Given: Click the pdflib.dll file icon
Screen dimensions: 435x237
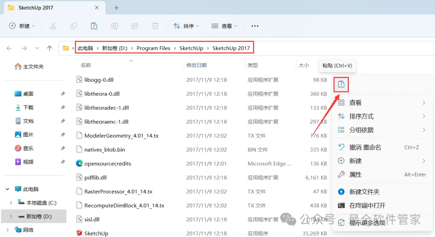Looking at the screenshot, I should [79, 177].
